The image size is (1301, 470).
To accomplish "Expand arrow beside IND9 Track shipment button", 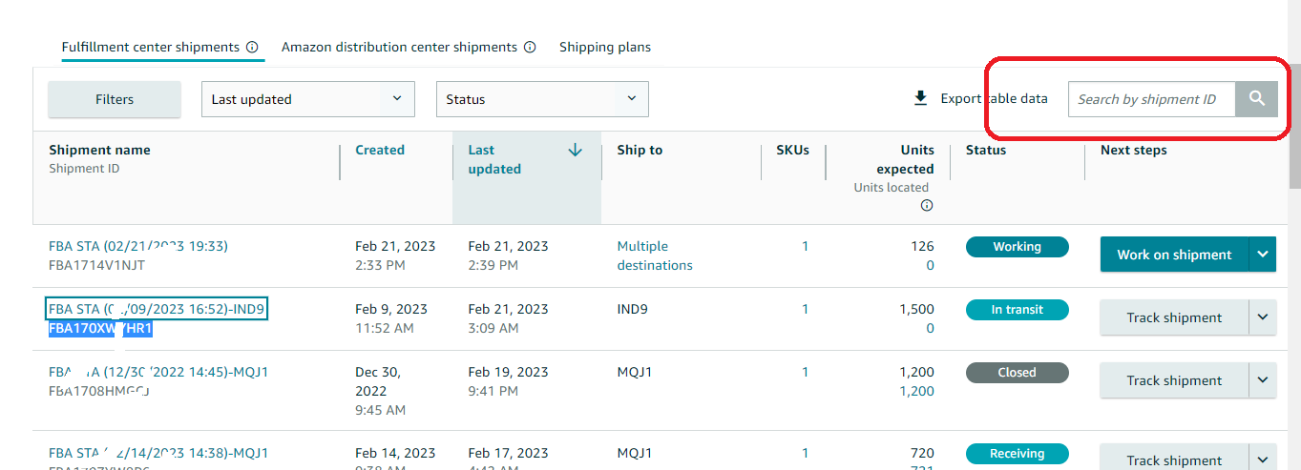I will pyautogui.click(x=1263, y=317).
